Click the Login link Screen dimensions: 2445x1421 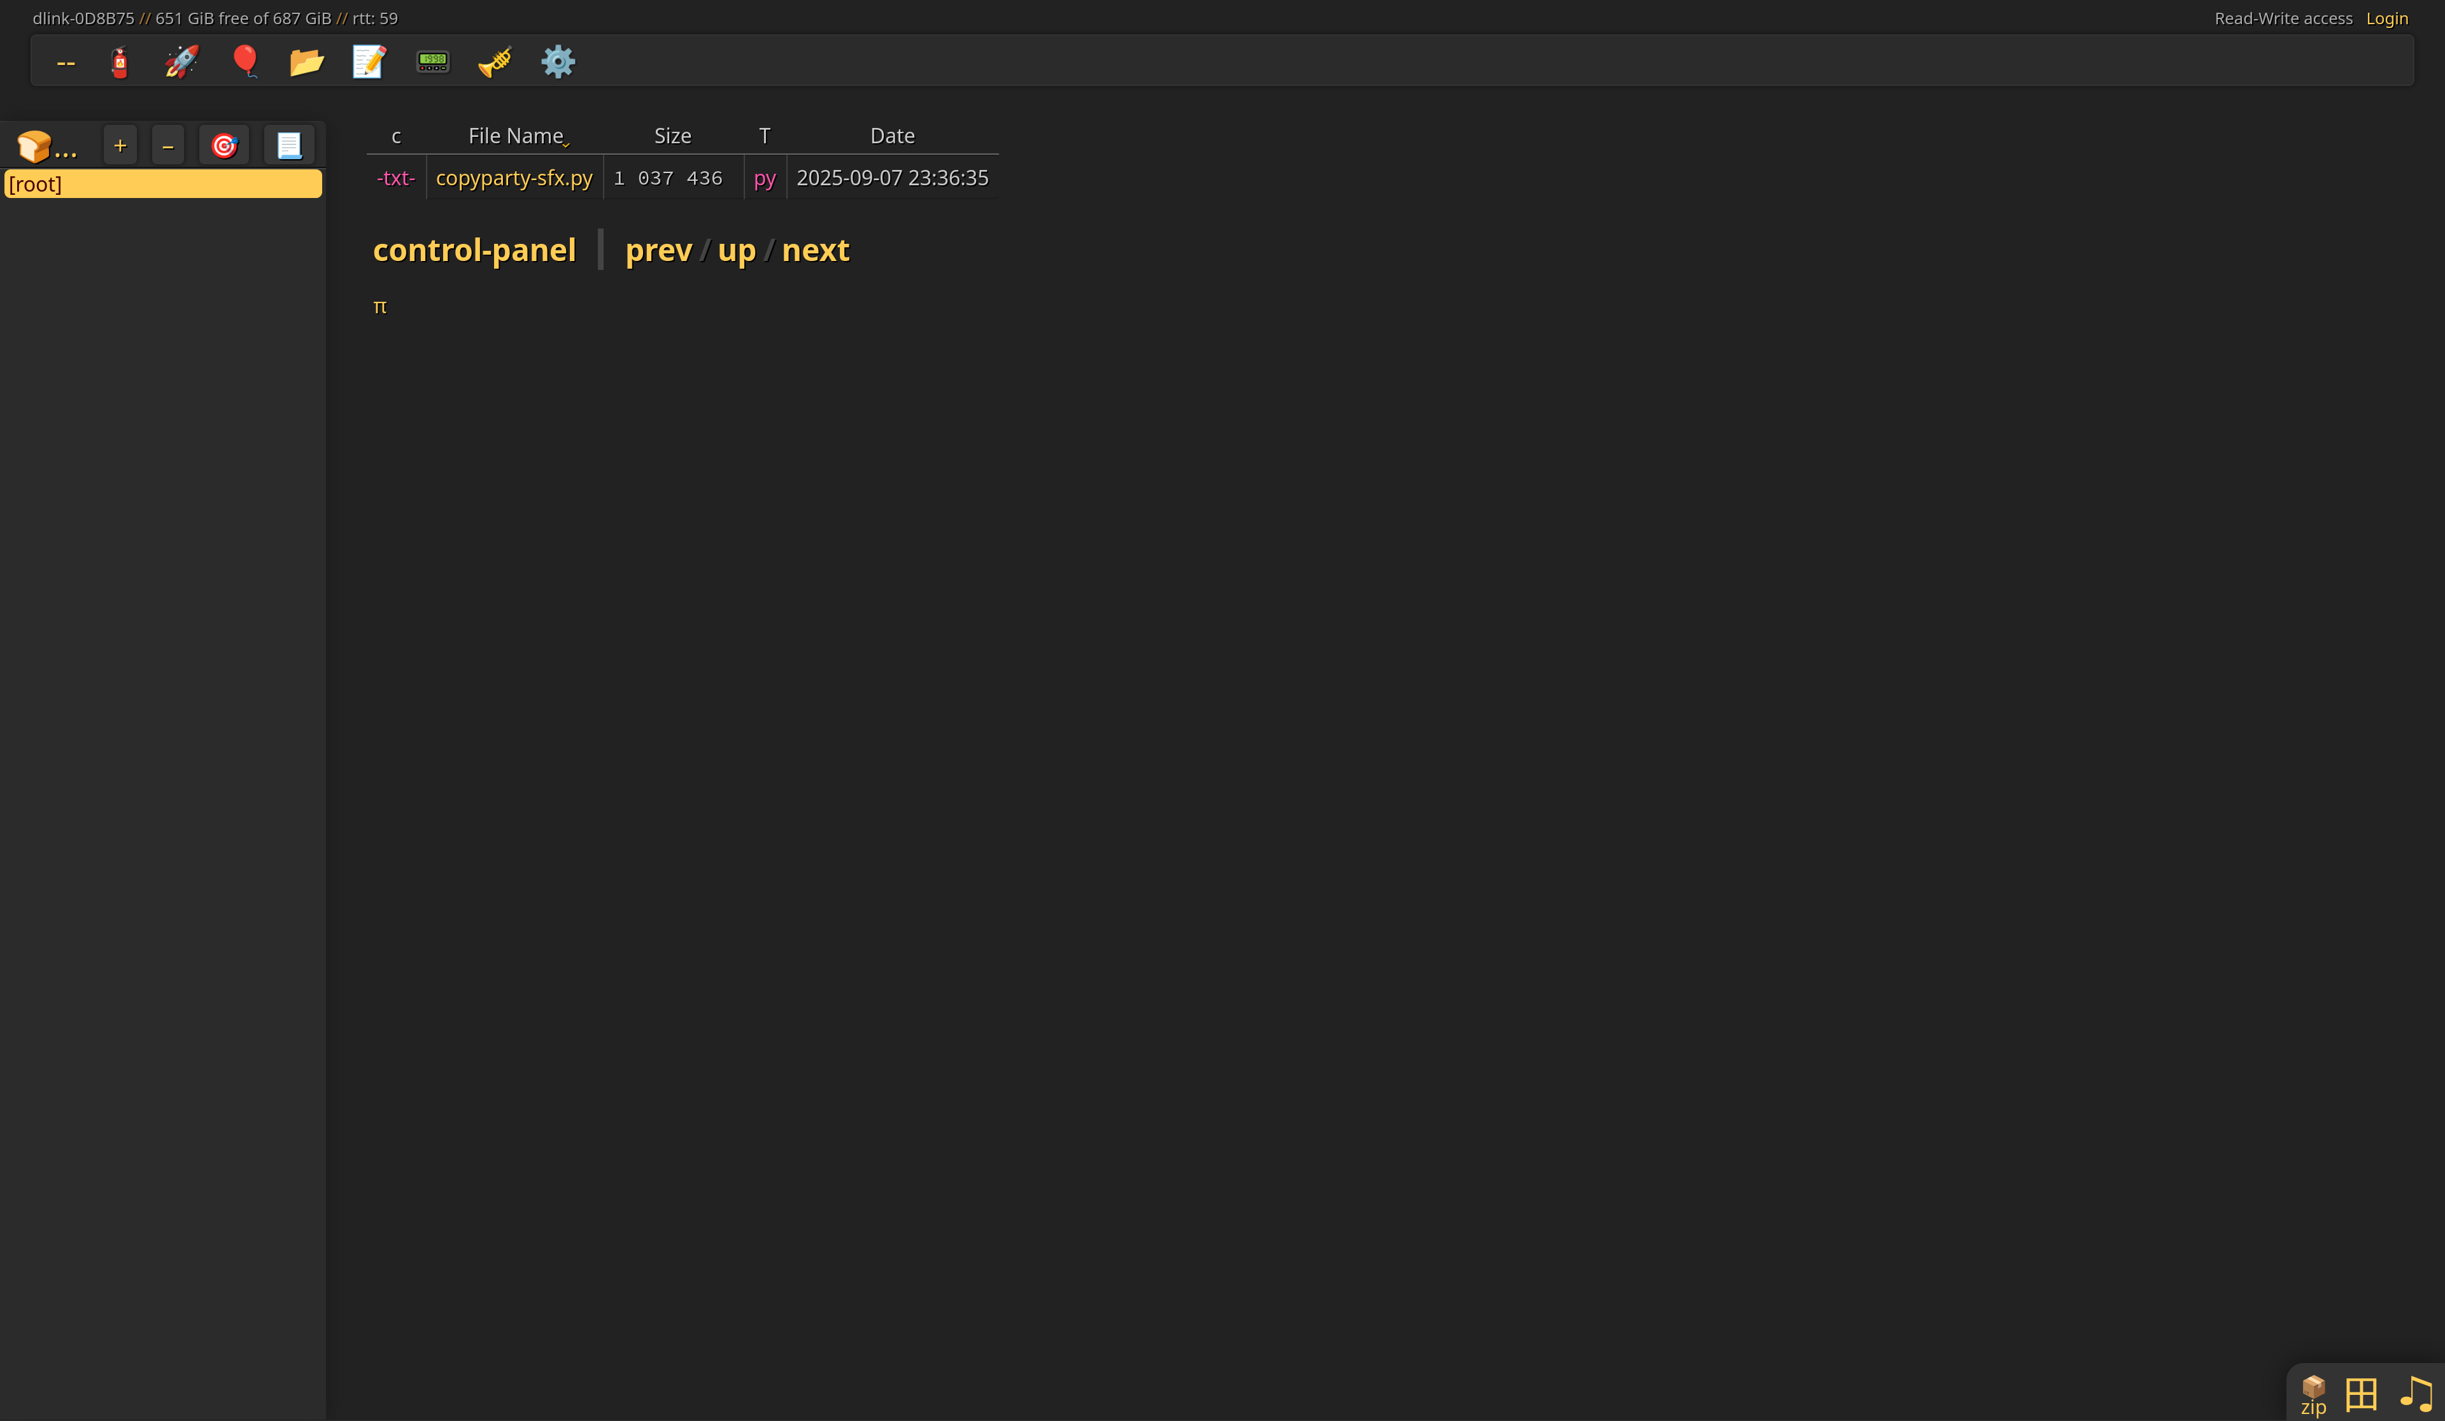(x=2387, y=18)
